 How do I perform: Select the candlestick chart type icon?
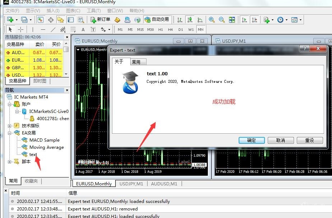click(190, 20)
